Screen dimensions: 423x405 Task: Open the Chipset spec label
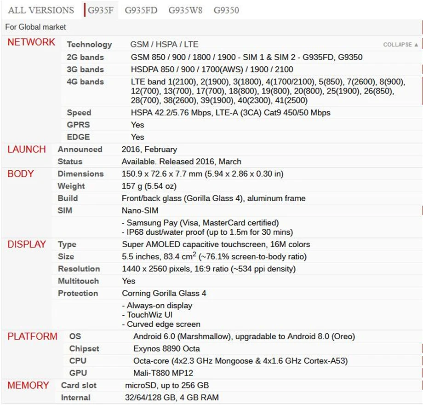[84, 348]
